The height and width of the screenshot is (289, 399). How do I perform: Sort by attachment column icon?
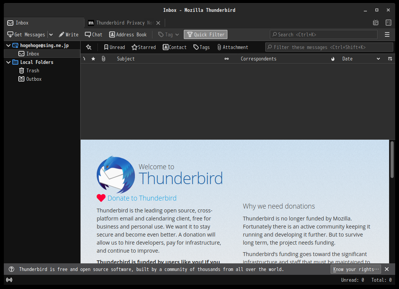coord(104,59)
